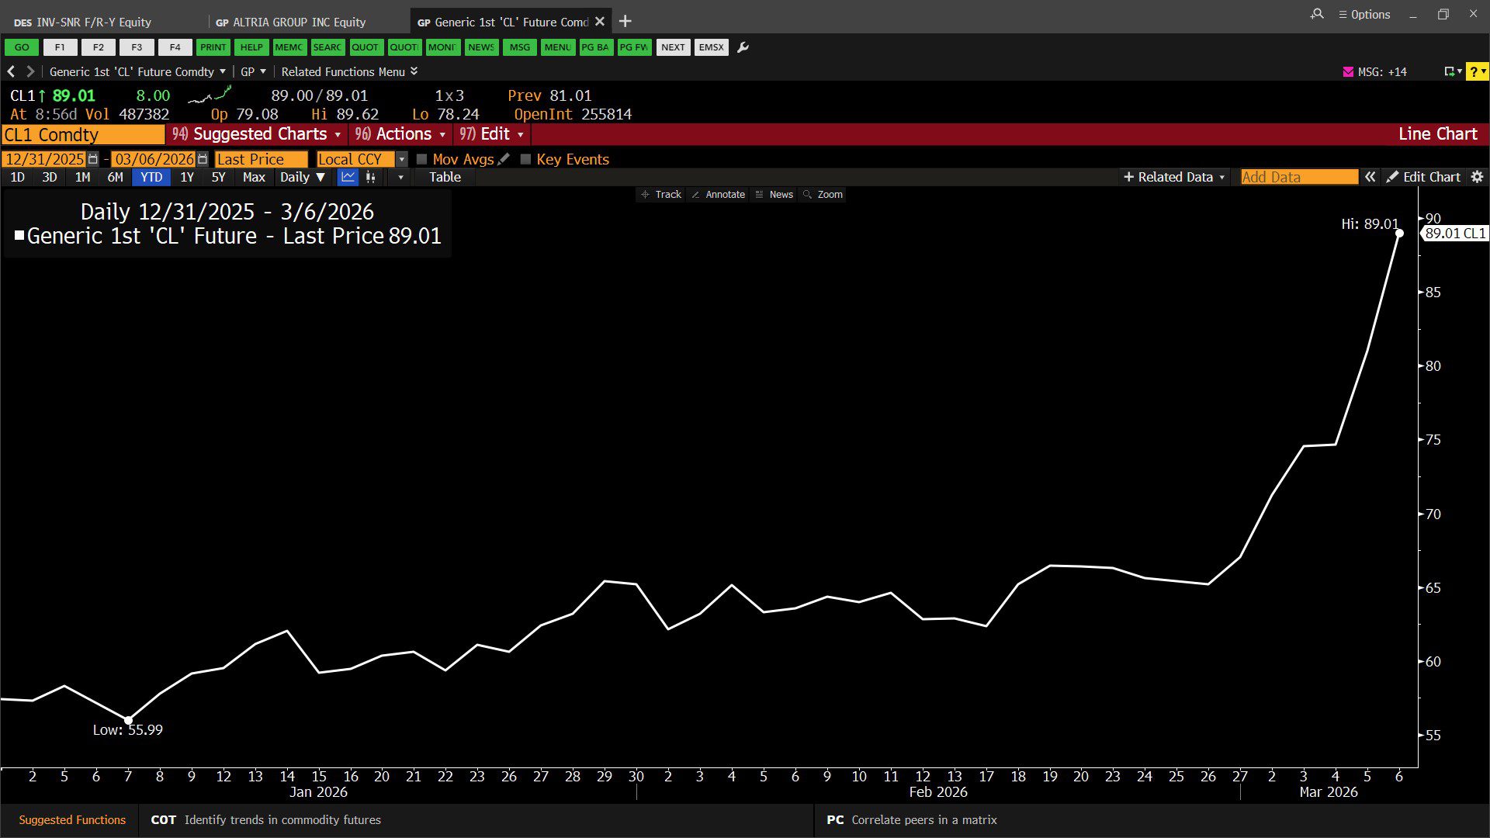Collapse panel with double-chevron icon
Screen dimensions: 1490x838
[1370, 177]
